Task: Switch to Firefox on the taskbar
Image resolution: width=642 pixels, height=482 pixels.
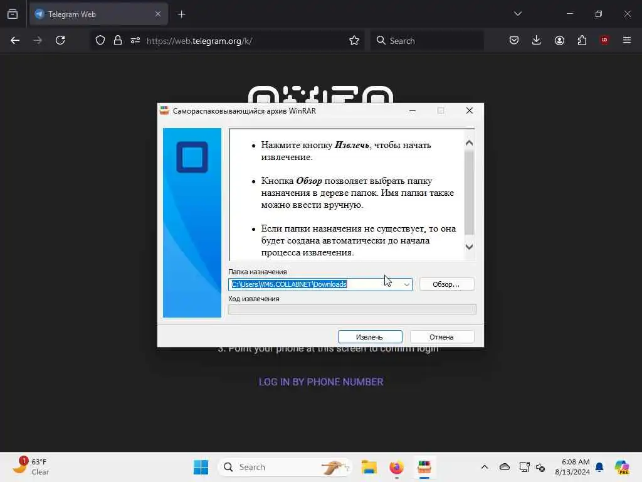Action: tap(396, 467)
